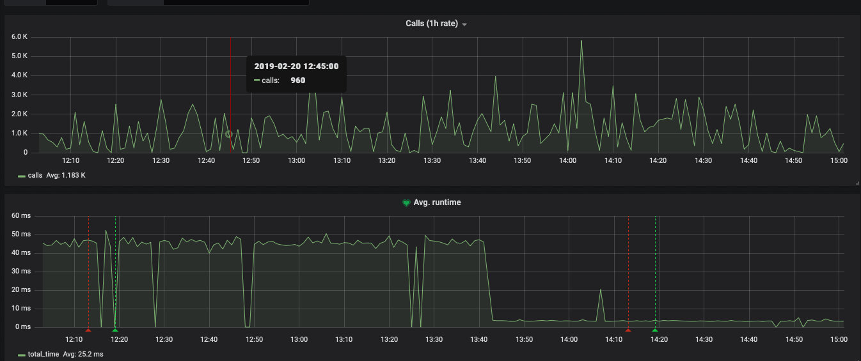861x361 pixels.
Task: Click 15:00 on the Avg. runtime time axis
Action: [839, 339]
